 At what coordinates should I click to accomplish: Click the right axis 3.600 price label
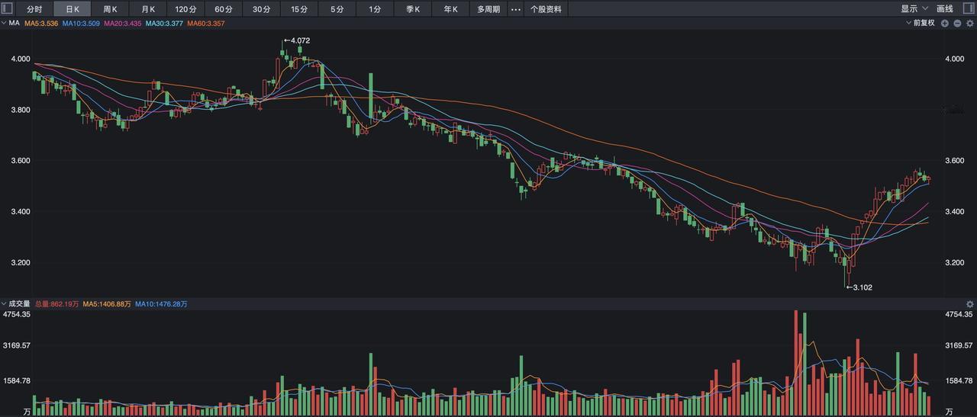pos(955,161)
